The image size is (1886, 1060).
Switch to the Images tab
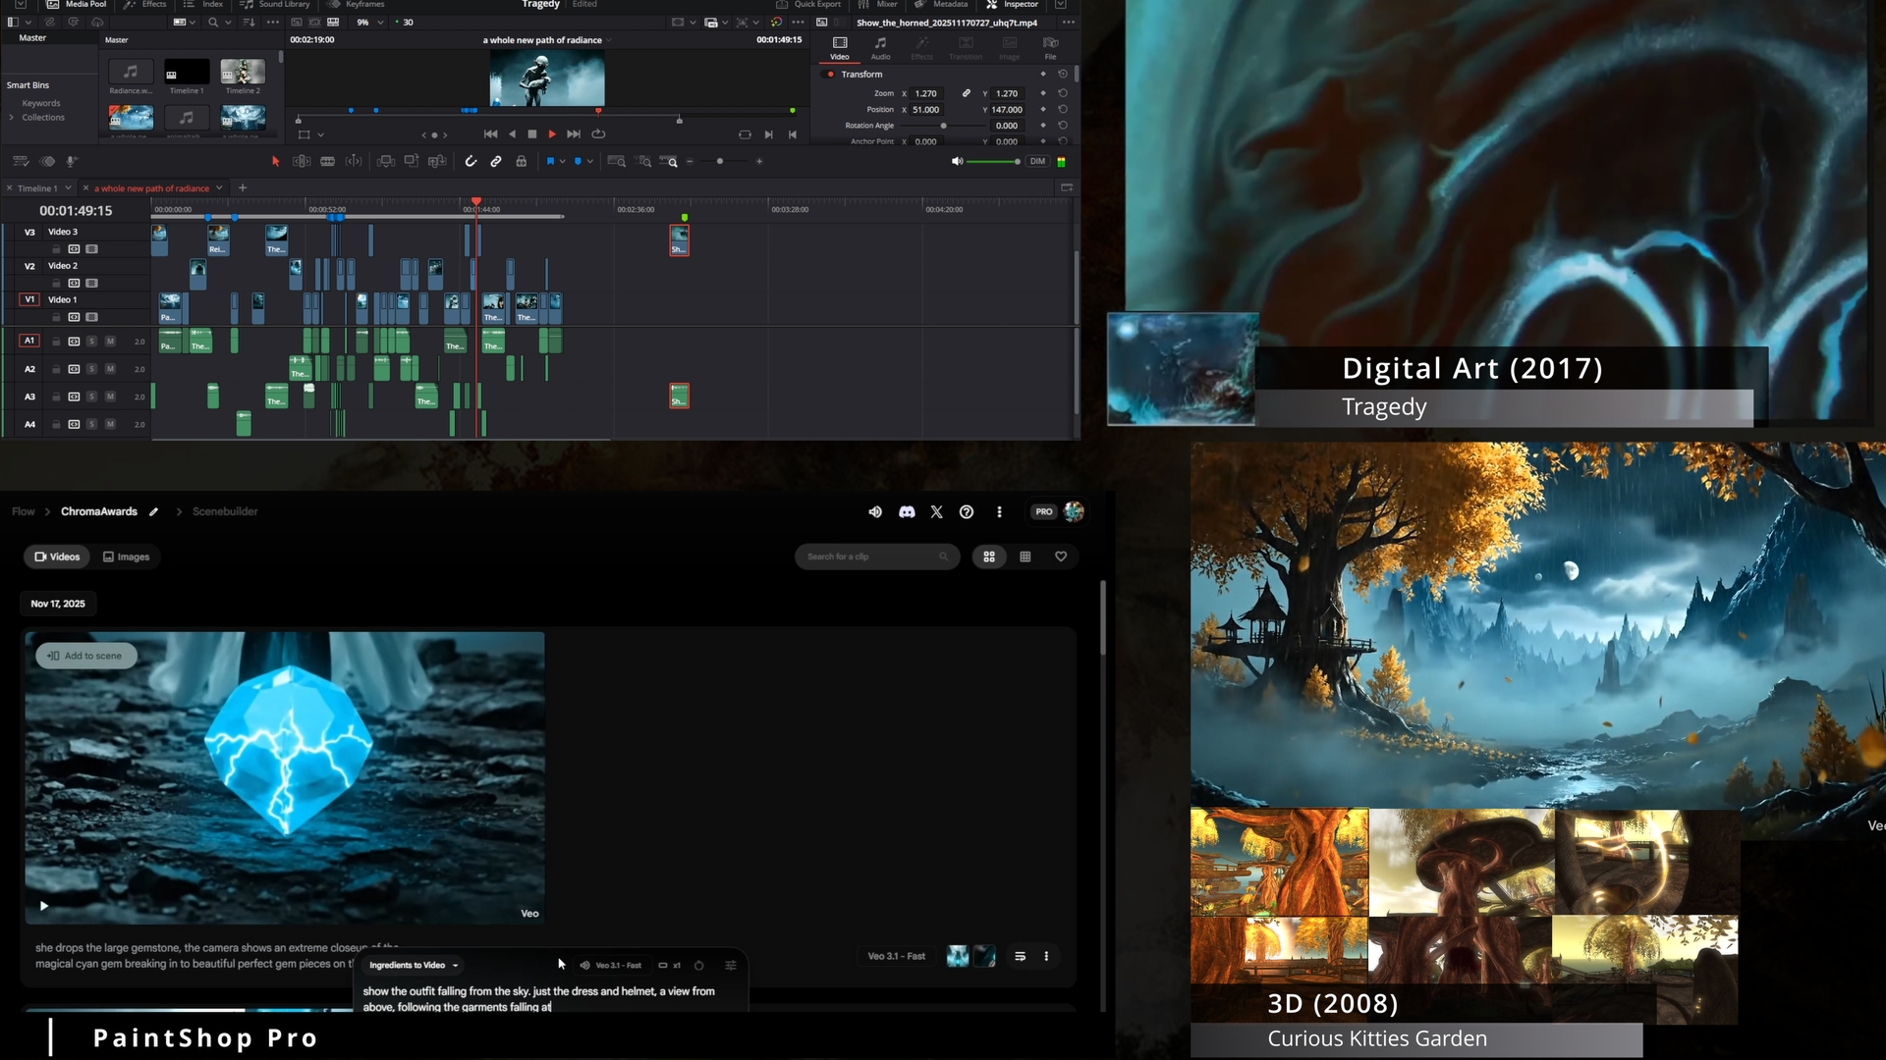[127, 556]
